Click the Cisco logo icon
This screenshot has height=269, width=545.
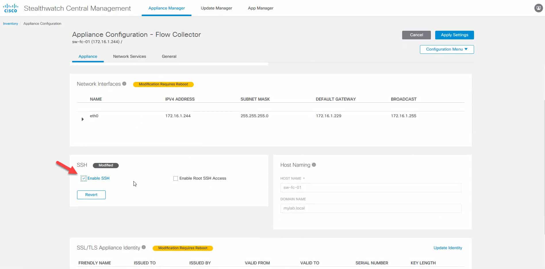point(11,8)
